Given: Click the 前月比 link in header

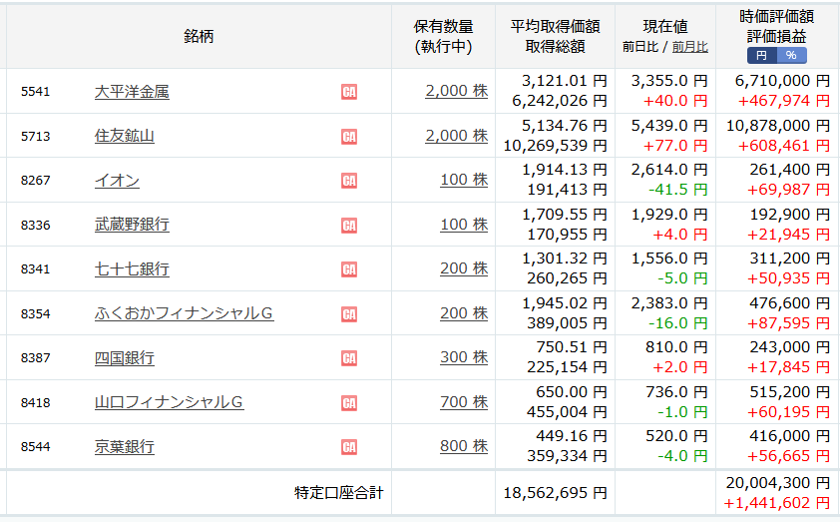Looking at the screenshot, I should point(690,47).
